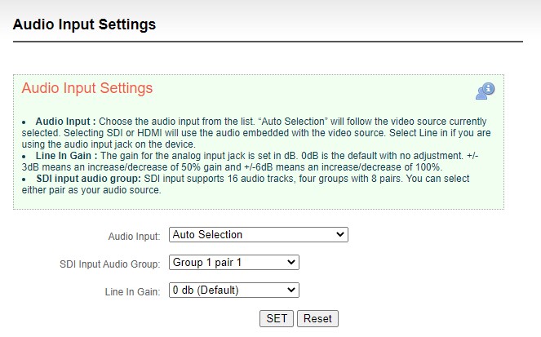Click the bold "SDI input audio group:" help text

pyautogui.click(x=88, y=179)
